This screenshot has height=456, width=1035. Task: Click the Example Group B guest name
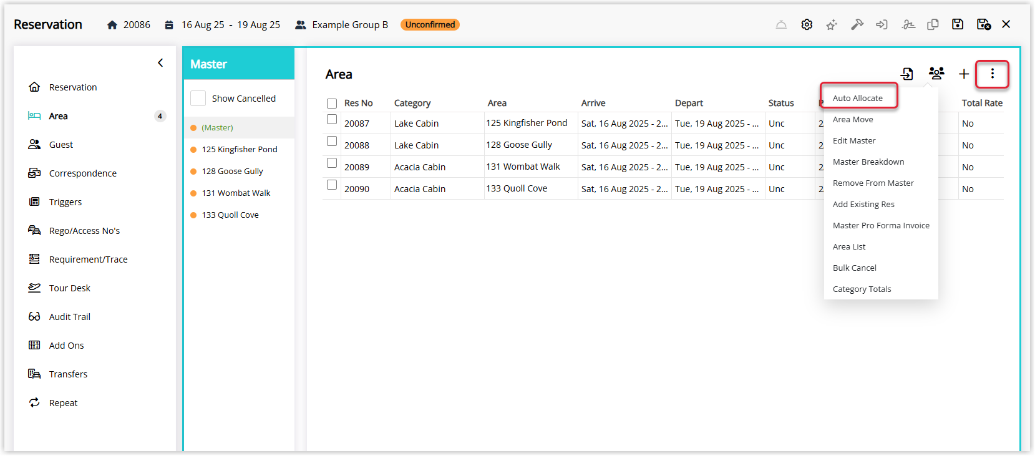point(350,25)
